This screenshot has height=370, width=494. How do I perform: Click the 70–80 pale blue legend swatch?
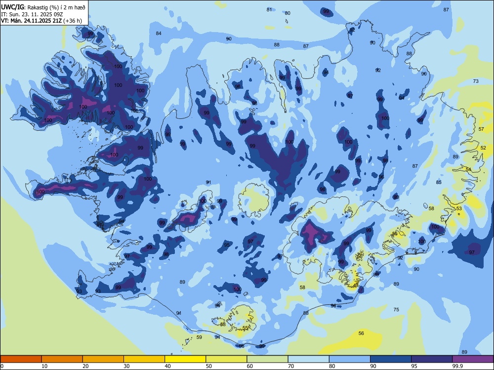(x=308, y=359)
